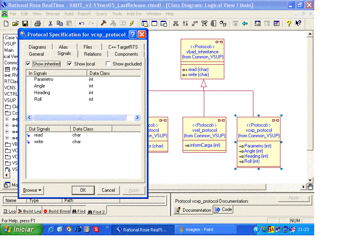The image size is (337, 240).
Task: Select the Parametro signal row
Action: click(83, 79)
